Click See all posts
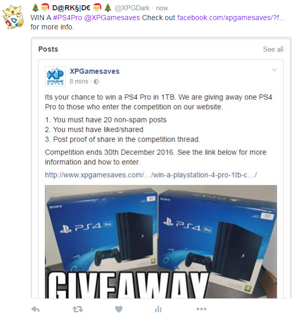The image size is (296, 318). (273, 49)
